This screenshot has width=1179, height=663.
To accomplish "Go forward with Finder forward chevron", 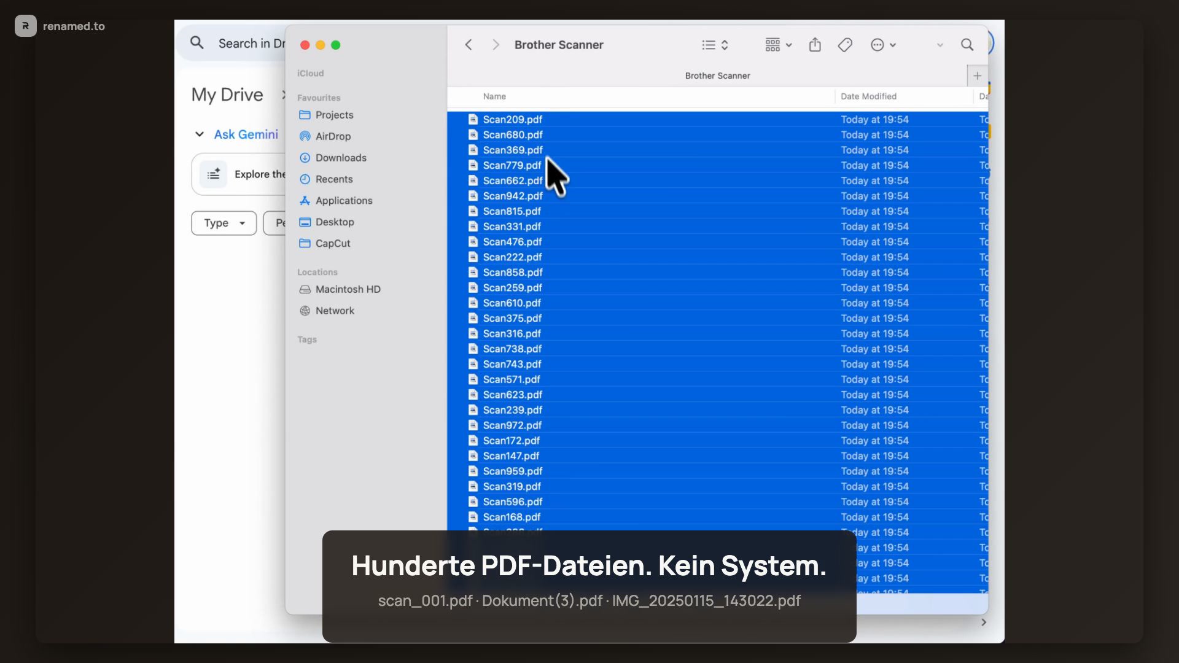I will coord(496,45).
